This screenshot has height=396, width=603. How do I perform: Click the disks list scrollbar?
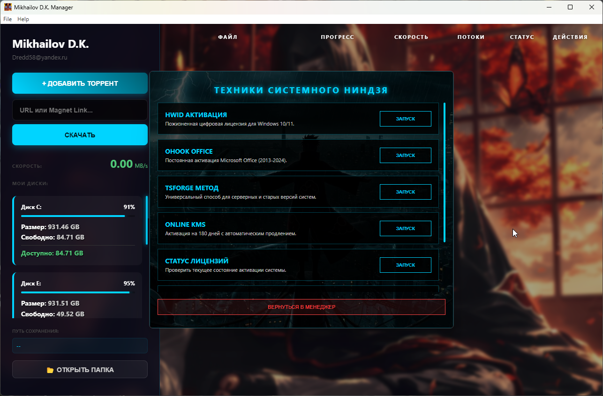click(146, 220)
